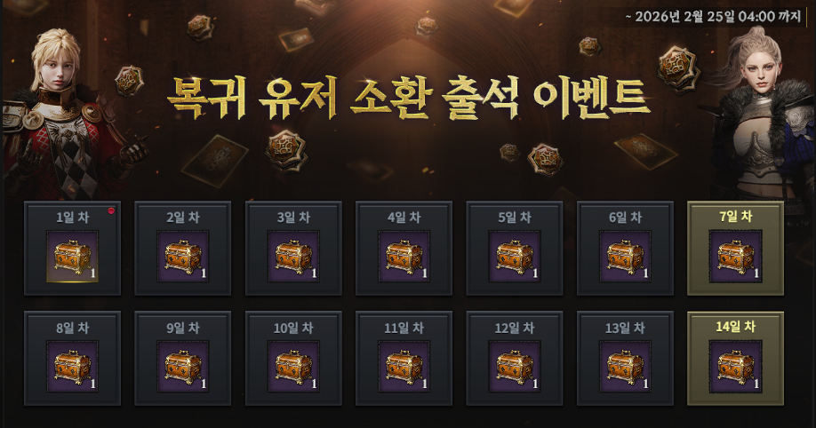Click the blonde character in red armor
This screenshot has width=816, height=428.
click(65, 117)
